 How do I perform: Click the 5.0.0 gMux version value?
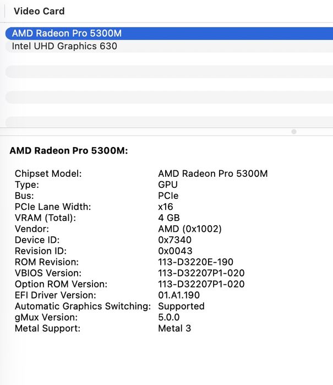tap(169, 317)
